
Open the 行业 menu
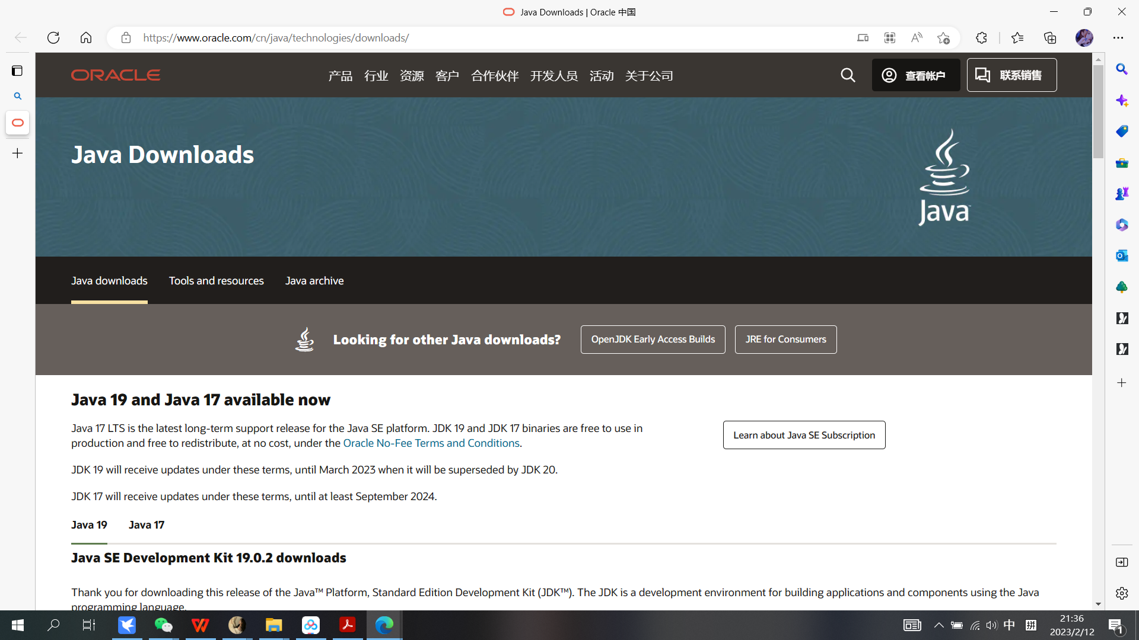376,76
